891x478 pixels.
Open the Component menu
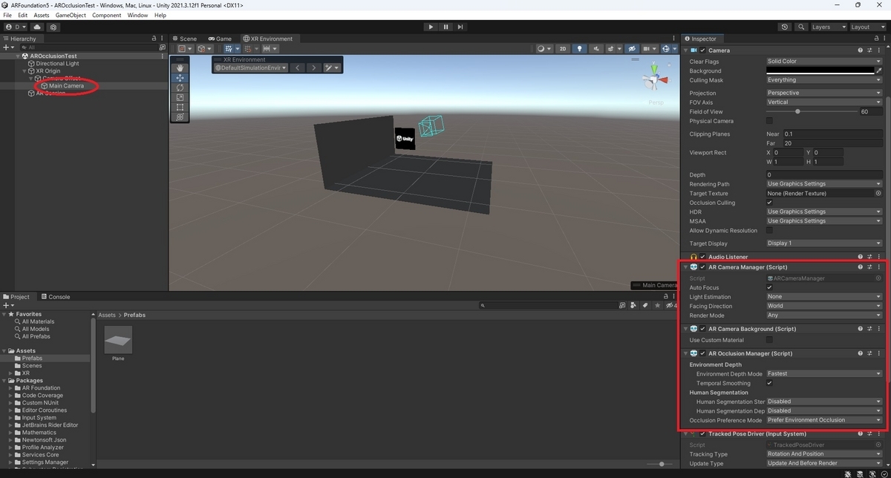click(106, 15)
